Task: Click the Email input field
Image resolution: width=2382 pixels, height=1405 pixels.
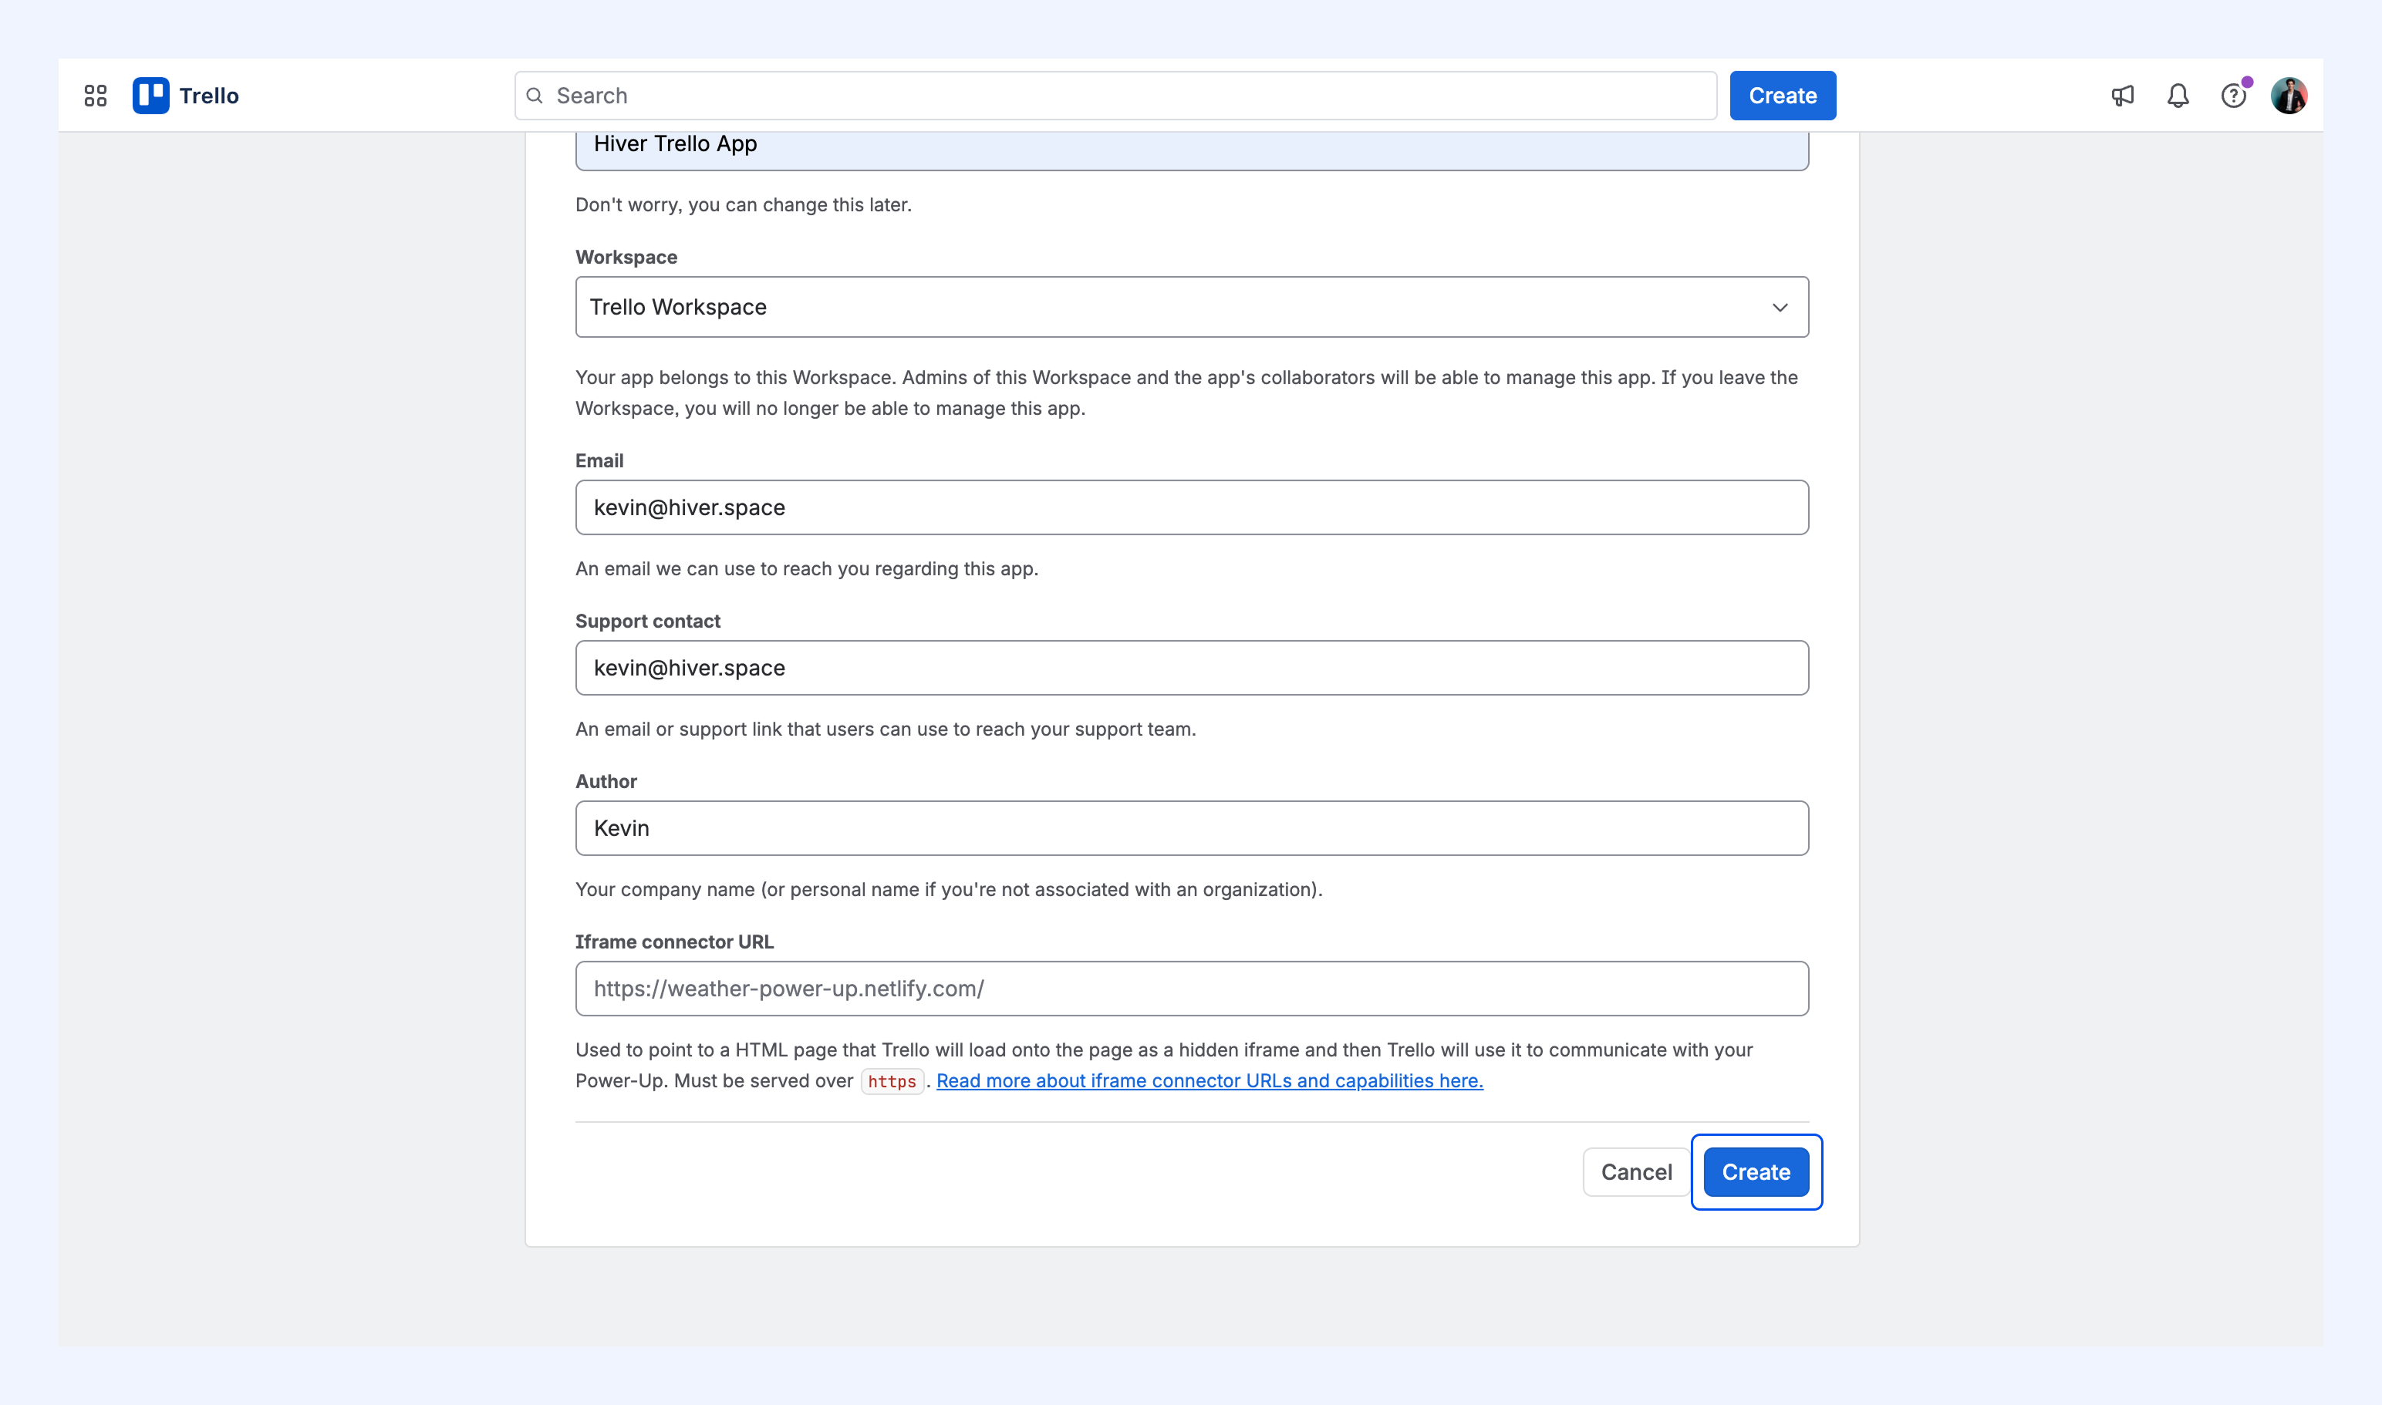Action: (1192, 507)
